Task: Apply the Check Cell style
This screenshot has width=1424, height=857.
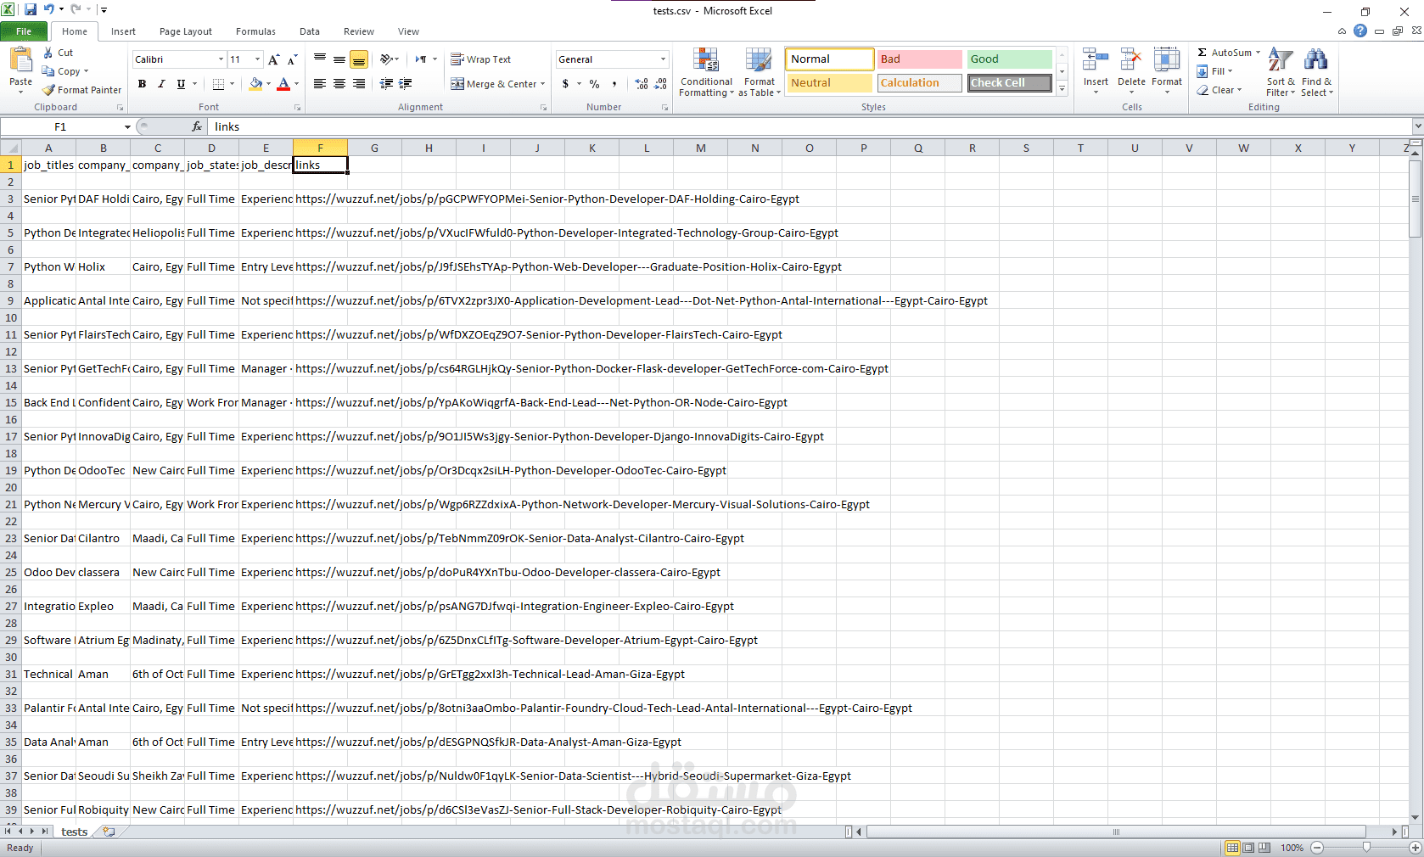Action: click(1010, 83)
